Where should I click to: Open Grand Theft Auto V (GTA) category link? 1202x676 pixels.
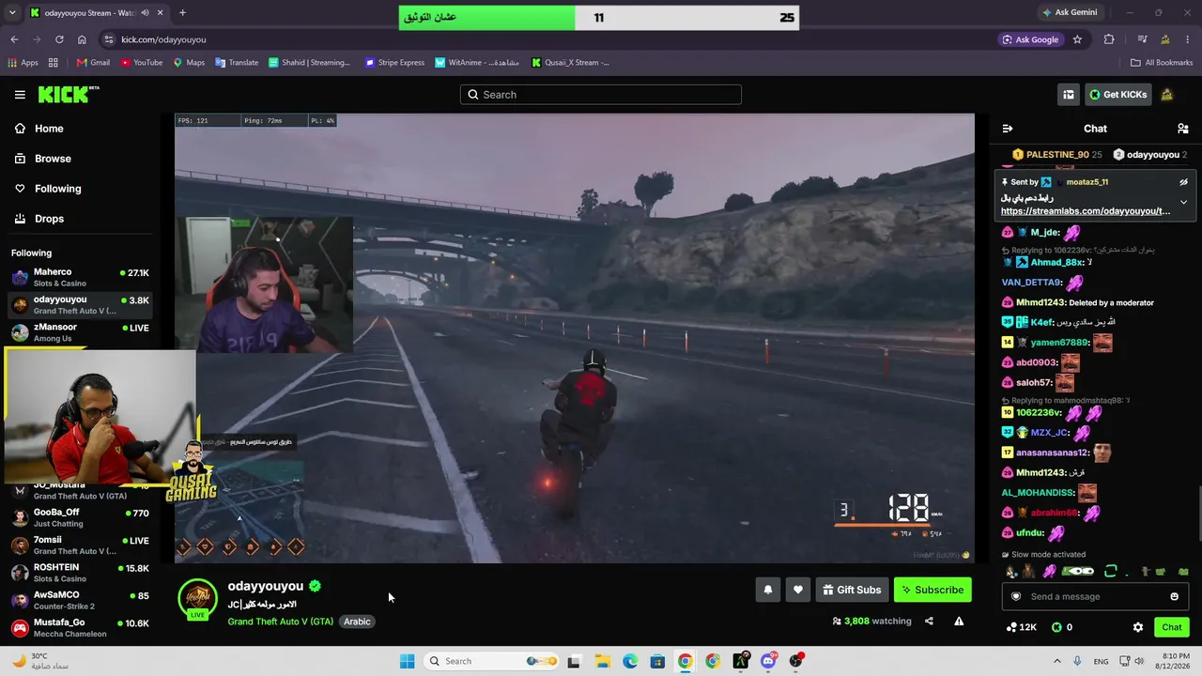(x=280, y=622)
